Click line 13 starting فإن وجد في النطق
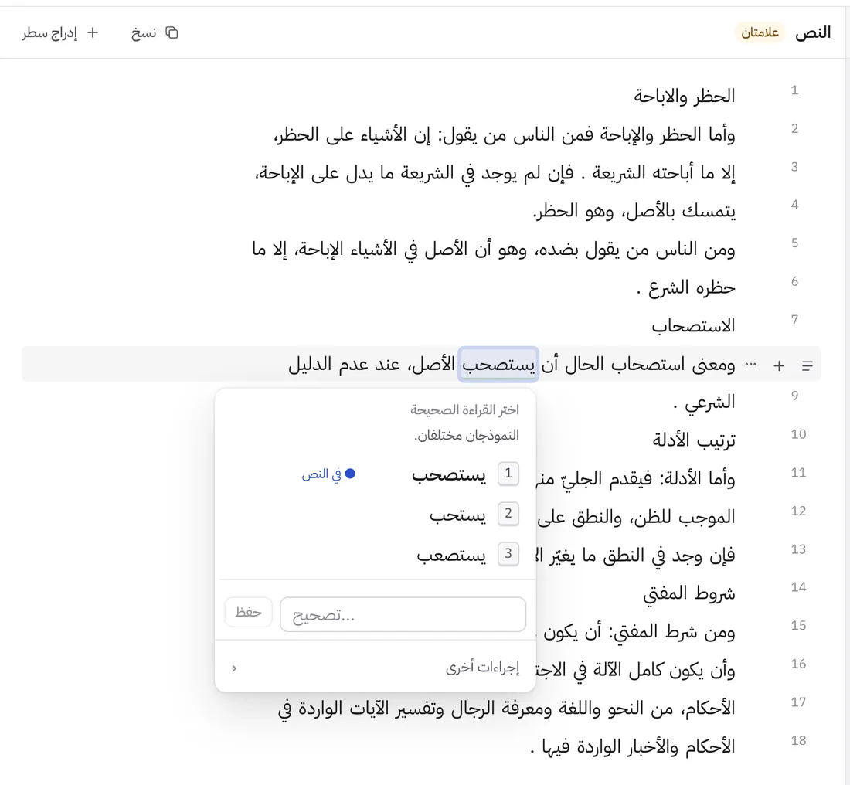 click(x=635, y=555)
